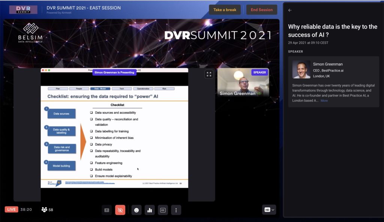384x222 pixels.
Task: Select the People tab in the slide
Action: 79,89
